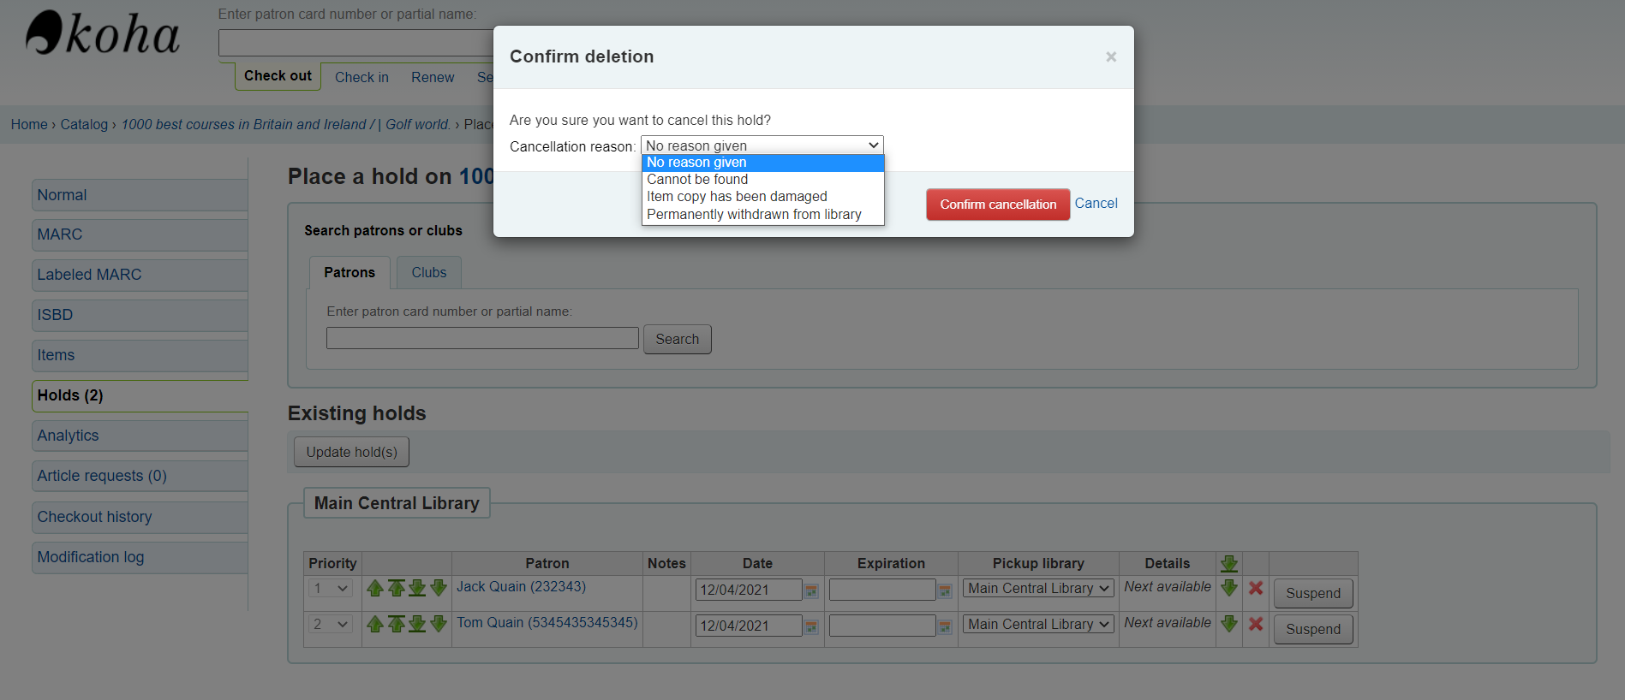Click red X to cancel Jack Quain's hold
The height and width of the screenshot is (700, 1625).
pyautogui.click(x=1256, y=588)
